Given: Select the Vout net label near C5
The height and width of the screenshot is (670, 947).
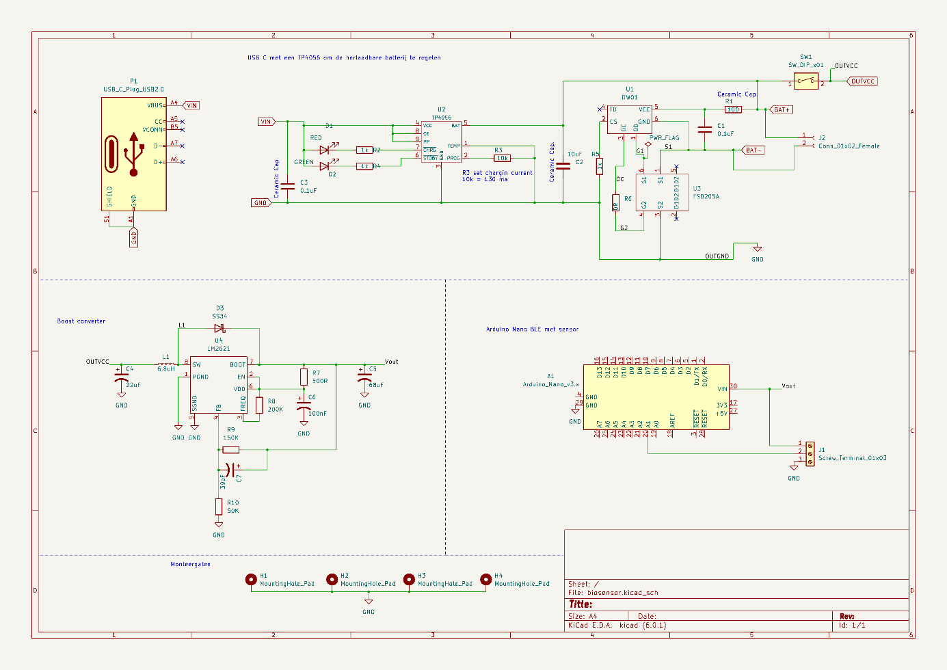Looking at the screenshot, I should click(391, 361).
